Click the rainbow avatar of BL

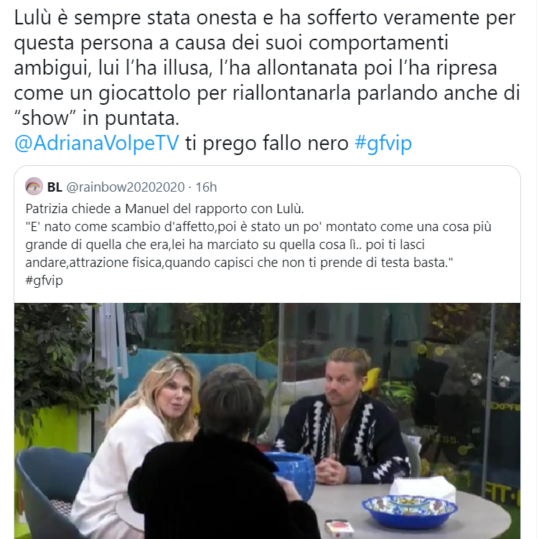[x=34, y=187]
